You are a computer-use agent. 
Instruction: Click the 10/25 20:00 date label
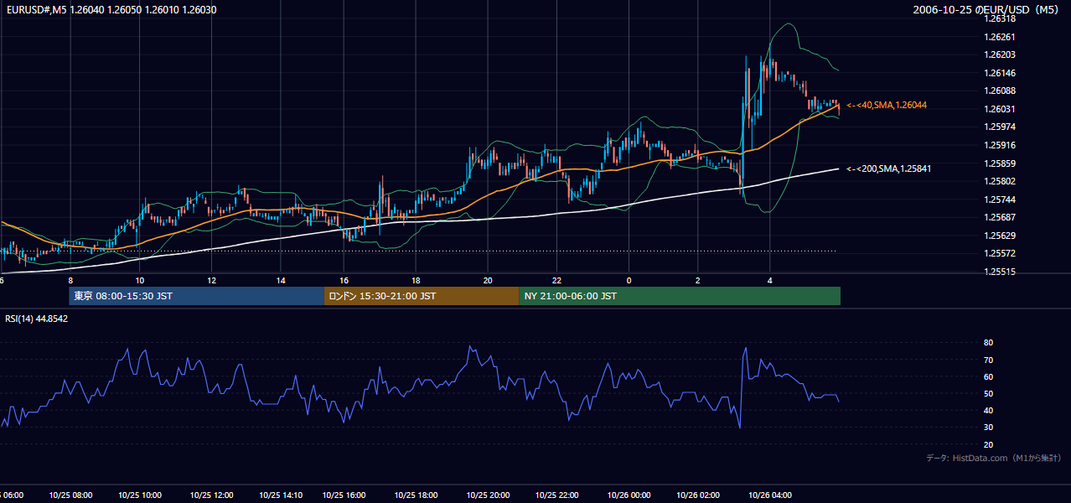488,495
